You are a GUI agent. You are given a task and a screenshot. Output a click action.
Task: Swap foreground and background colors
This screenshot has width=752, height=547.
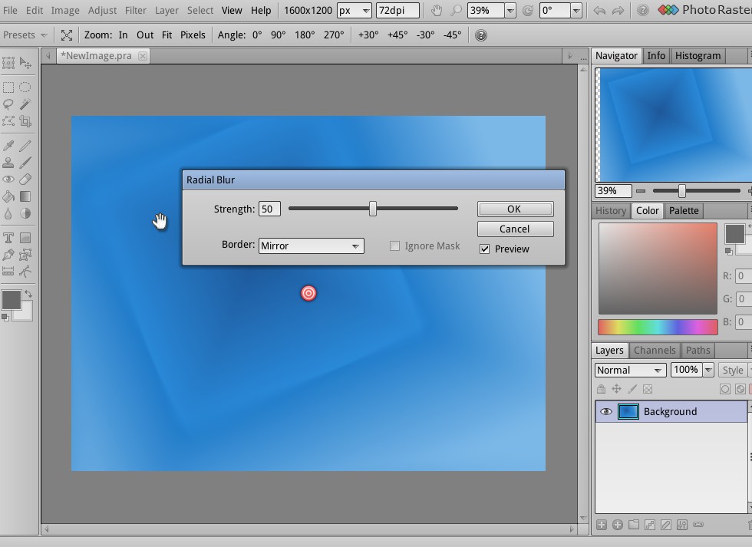tap(28, 294)
